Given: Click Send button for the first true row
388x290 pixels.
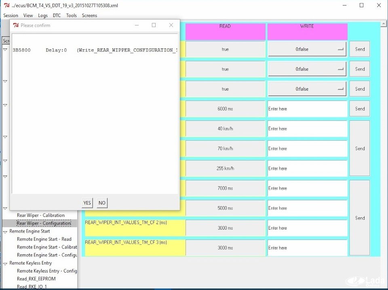Looking at the screenshot, I should [359, 49].
